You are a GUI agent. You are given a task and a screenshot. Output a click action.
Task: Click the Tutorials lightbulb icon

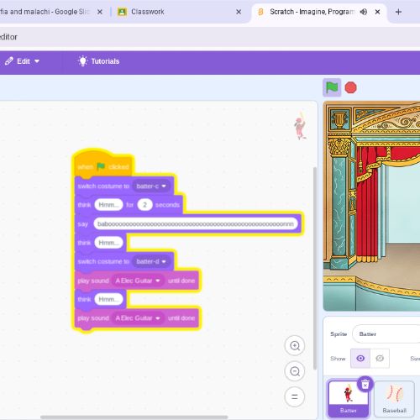[82, 61]
